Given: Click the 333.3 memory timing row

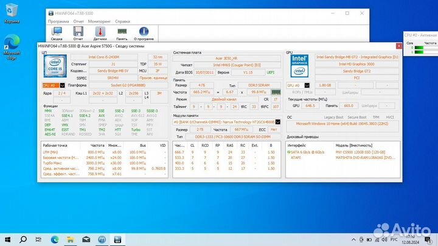Looking at the screenshot, I should [226, 169].
